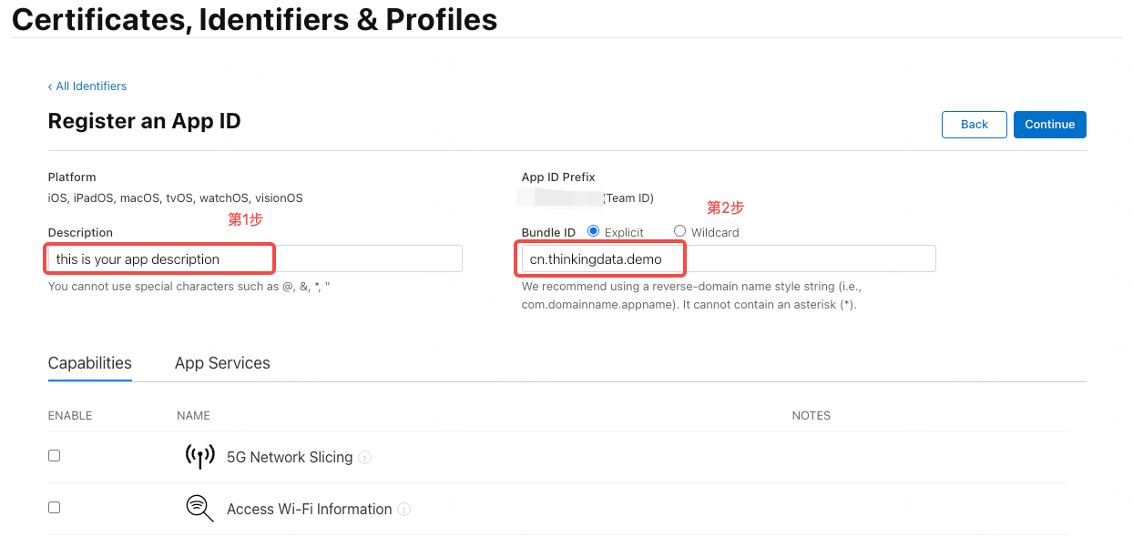The width and height of the screenshot is (1133, 547).
Task: Click the NAME column header
Action: point(193,416)
